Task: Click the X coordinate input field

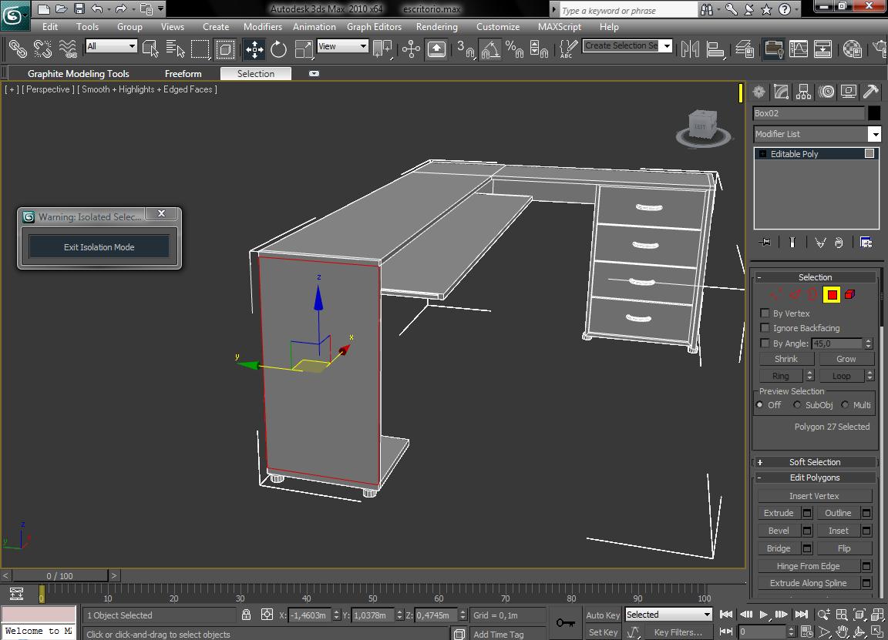Action: (x=307, y=615)
